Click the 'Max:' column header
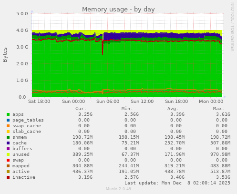Screen dimensions: 237x194 click(x=219, y=109)
